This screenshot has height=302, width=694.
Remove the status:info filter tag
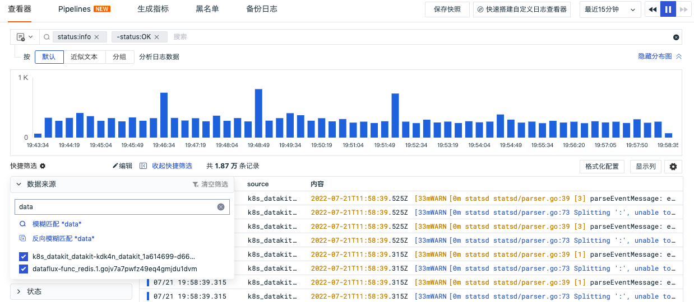coord(96,37)
